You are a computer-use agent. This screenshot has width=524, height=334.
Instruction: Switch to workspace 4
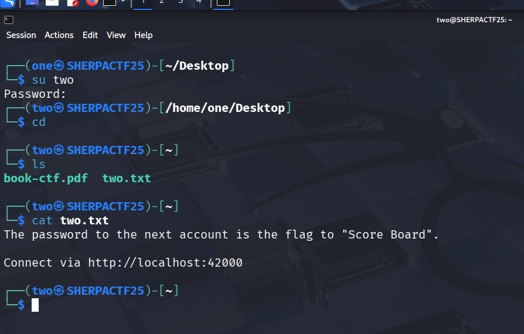[199, 2]
